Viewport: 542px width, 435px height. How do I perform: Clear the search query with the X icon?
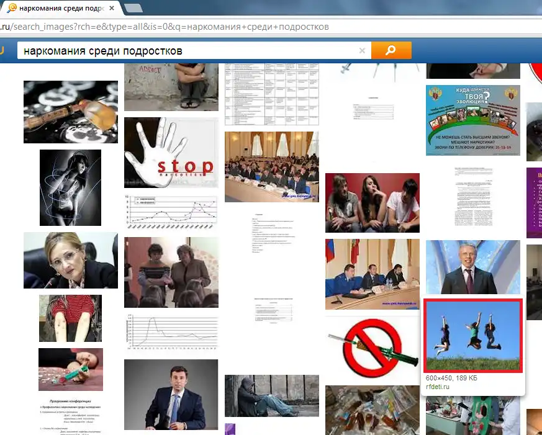point(363,51)
